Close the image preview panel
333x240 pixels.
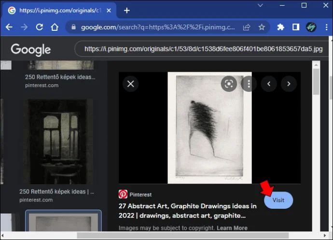131,84
